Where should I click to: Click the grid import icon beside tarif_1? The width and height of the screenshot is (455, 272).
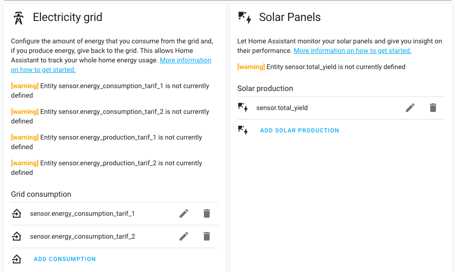(17, 214)
